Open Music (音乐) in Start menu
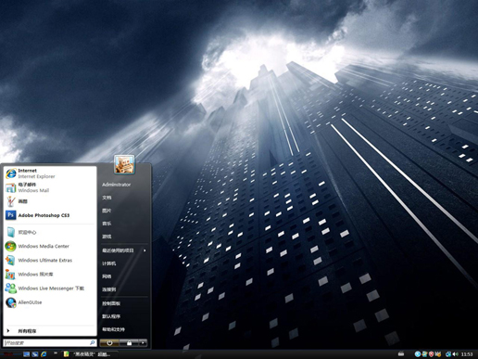The height and width of the screenshot is (359, 478). 107,224
